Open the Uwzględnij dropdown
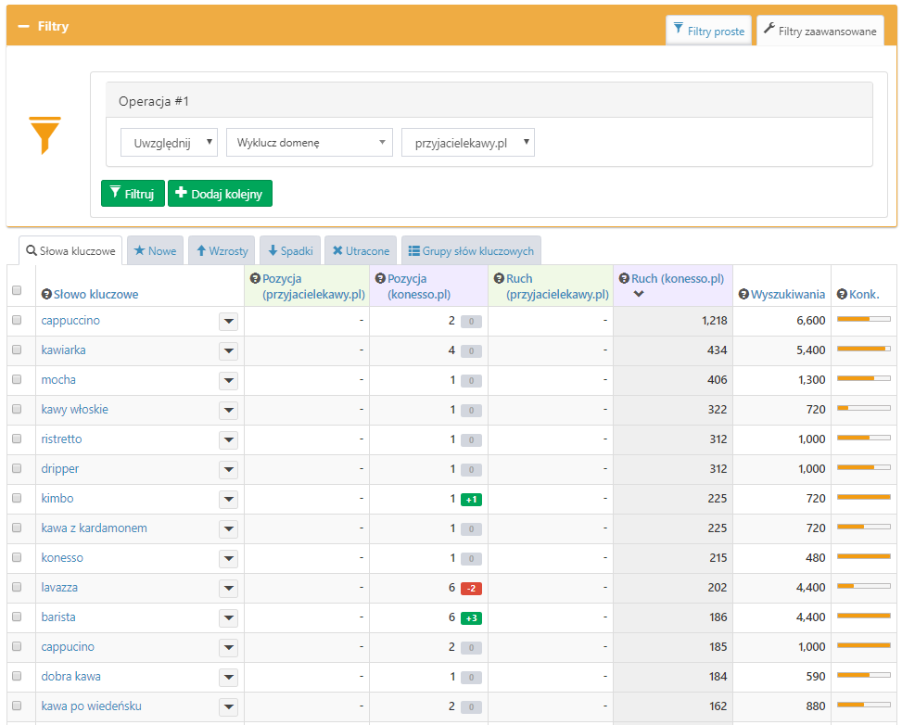Screen dimensions: 902x725 (x=169, y=143)
